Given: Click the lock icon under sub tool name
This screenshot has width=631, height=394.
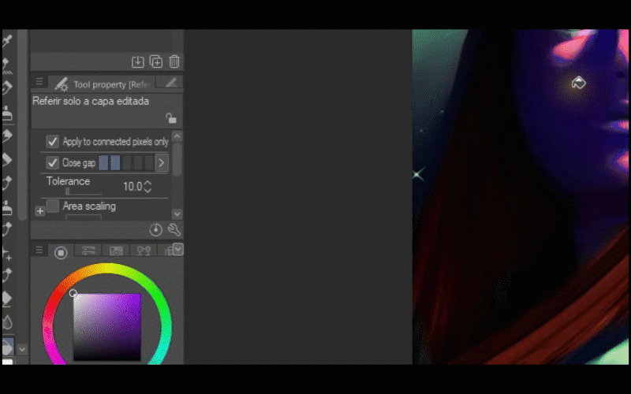Looking at the screenshot, I should (x=171, y=118).
